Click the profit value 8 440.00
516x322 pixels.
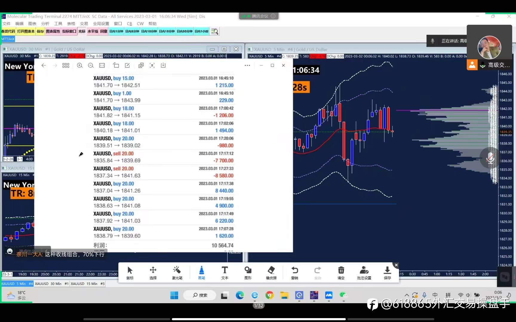224,191
